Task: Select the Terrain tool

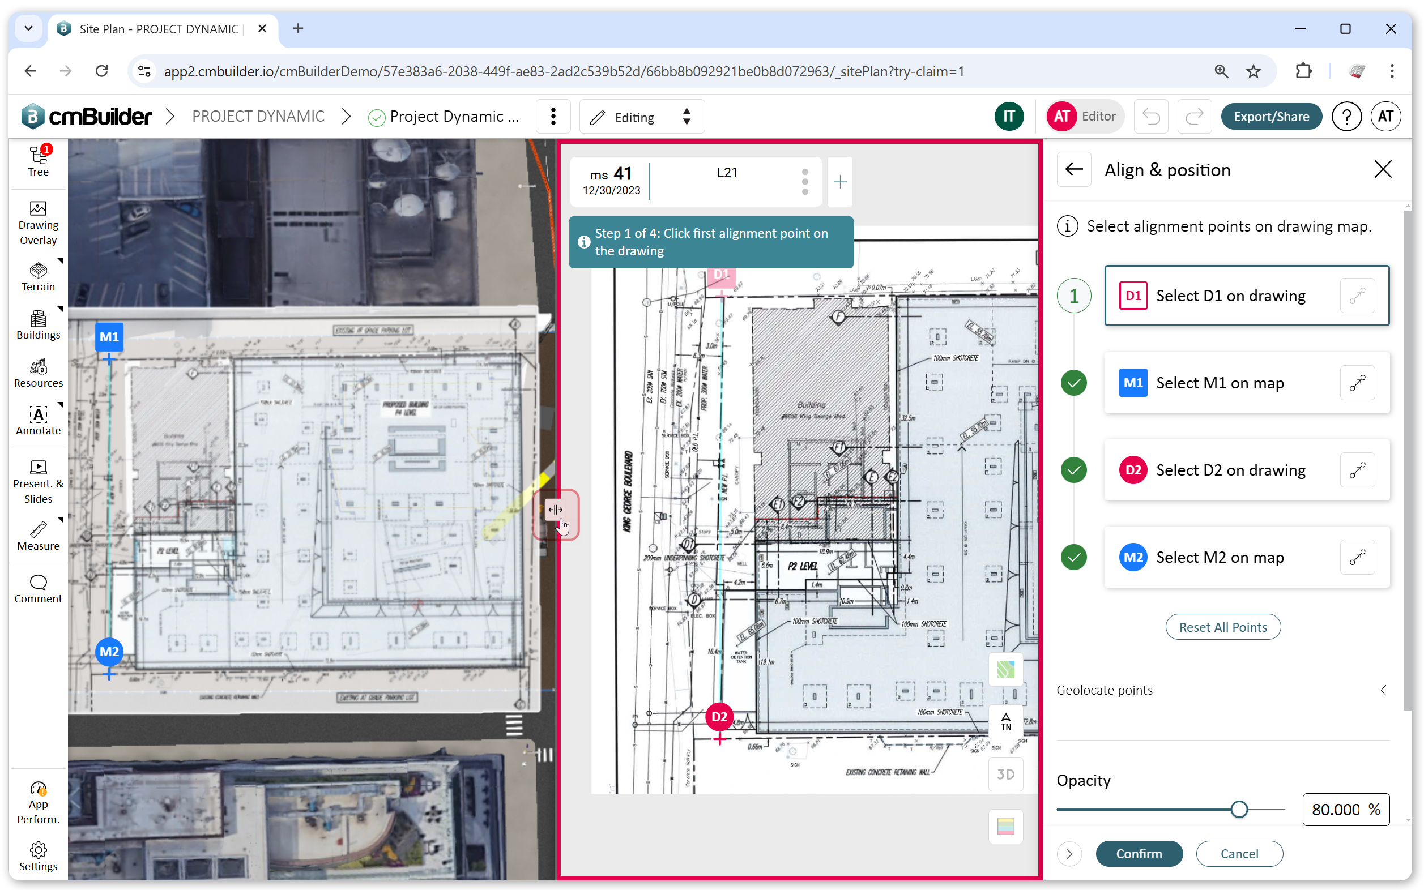Action: pos(39,277)
